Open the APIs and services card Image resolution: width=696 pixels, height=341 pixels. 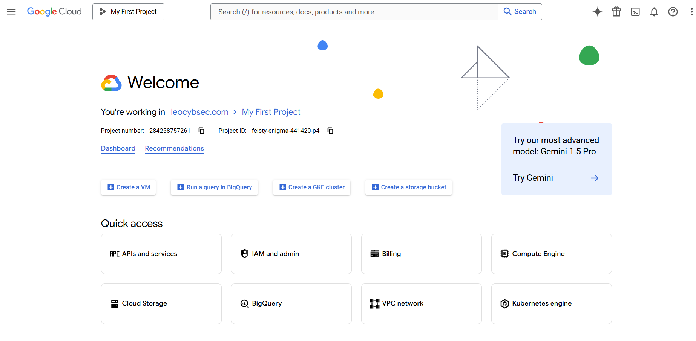click(161, 254)
